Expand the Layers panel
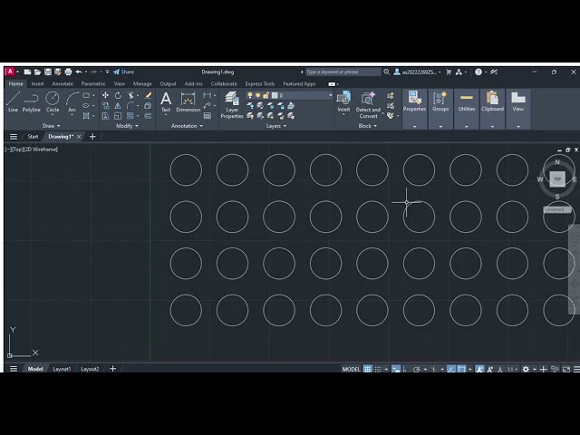 coord(276,126)
